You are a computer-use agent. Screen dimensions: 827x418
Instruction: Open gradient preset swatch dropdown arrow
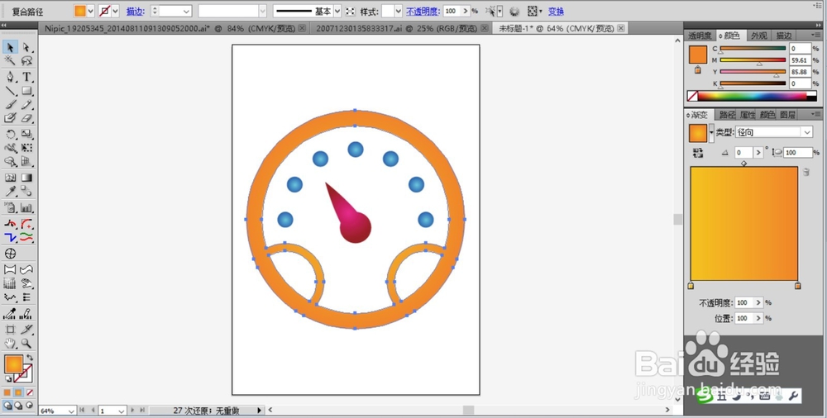[x=711, y=133]
